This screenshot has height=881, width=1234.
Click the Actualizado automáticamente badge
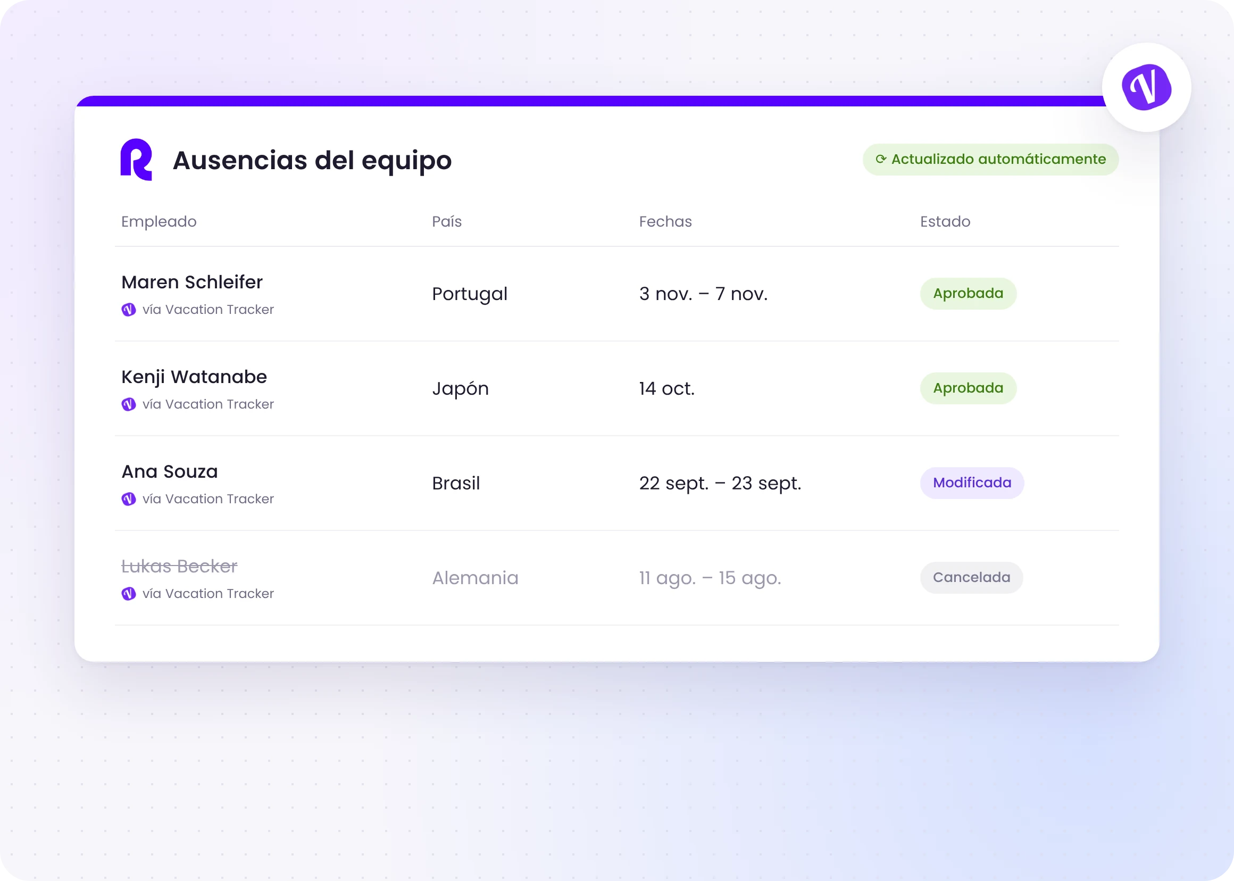[990, 160]
